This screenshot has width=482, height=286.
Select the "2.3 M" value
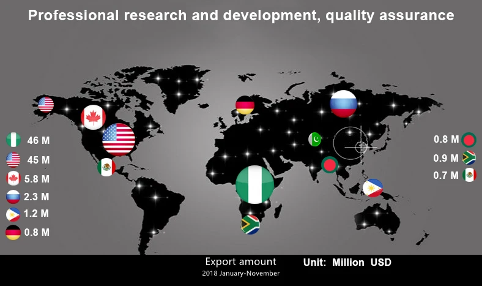(x=37, y=197)
